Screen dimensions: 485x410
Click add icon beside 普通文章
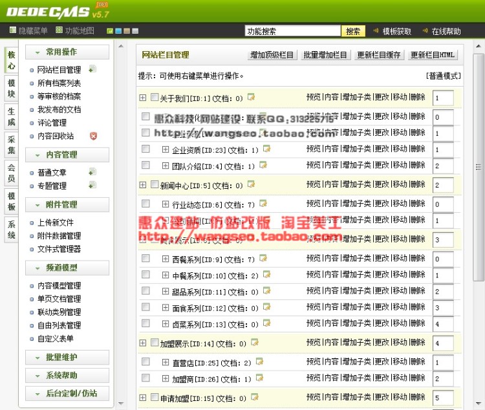point(92,171)
